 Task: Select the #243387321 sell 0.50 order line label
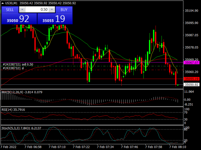(18, 65)
